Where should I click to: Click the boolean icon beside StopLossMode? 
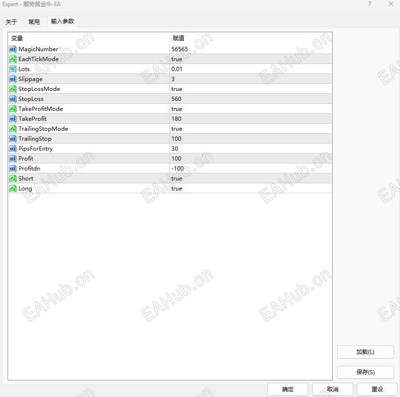pos(13,89)
